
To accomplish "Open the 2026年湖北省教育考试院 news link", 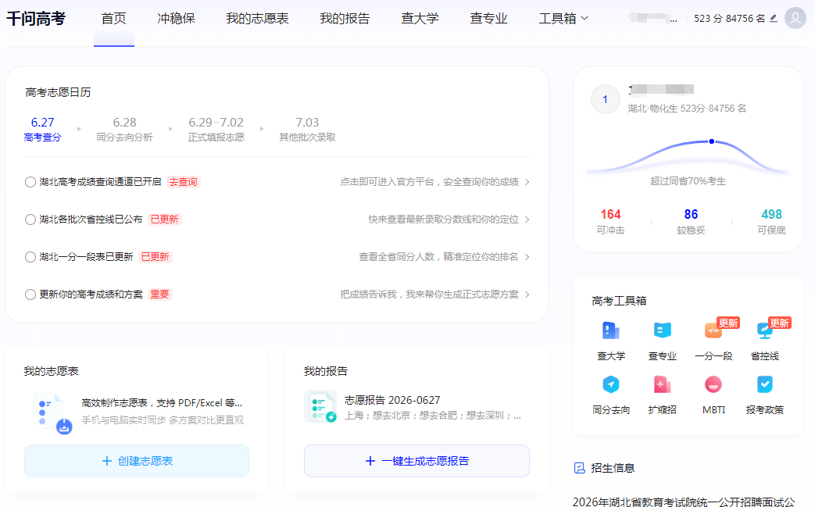I will [684, 502].
